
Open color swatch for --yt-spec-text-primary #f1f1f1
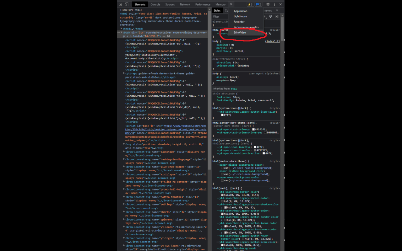(x=253, y=129)
